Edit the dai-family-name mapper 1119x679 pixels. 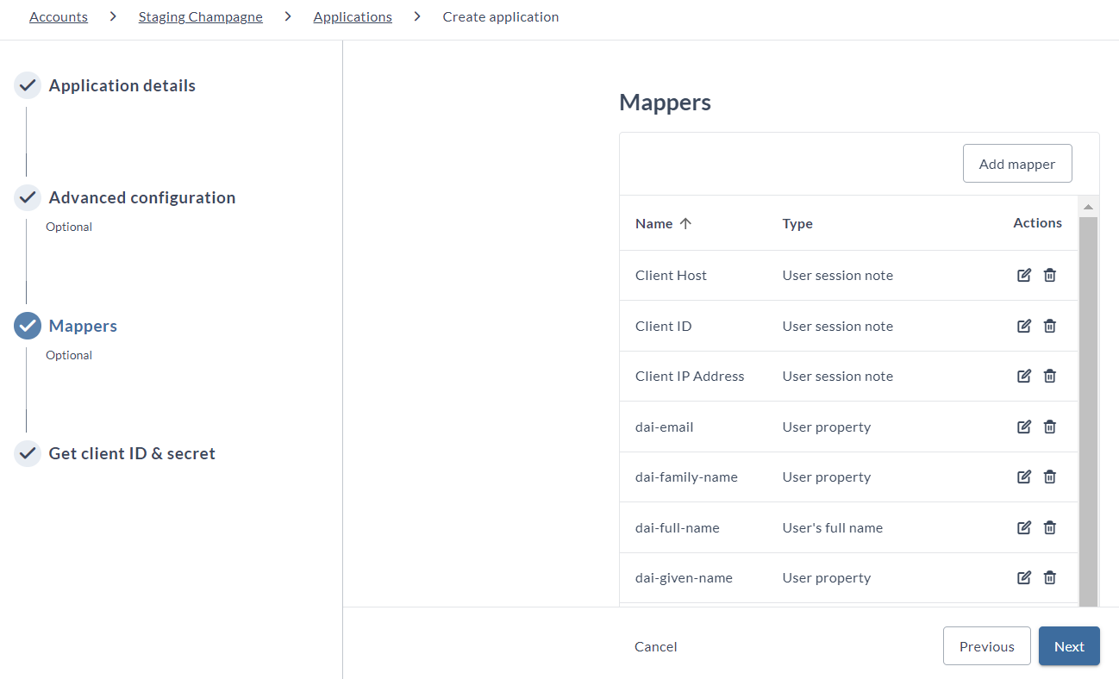coord(1024,477)
